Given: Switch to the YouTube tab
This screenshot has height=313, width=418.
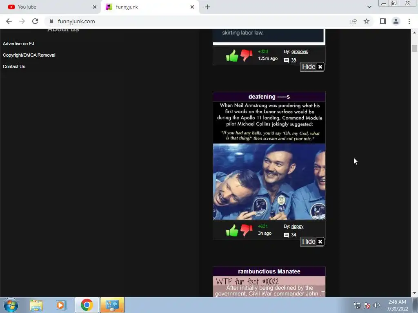Looking at the screenshot, I should coord(51,7).
